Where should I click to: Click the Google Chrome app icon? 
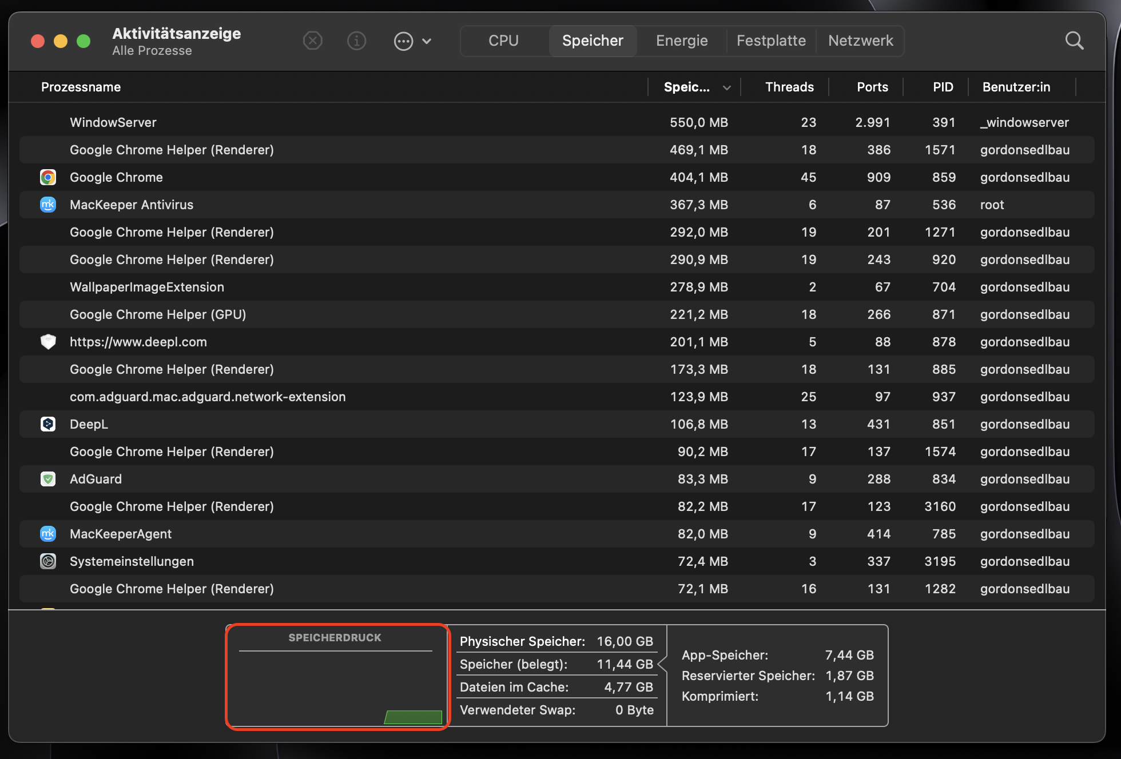(x=48, y=177)
